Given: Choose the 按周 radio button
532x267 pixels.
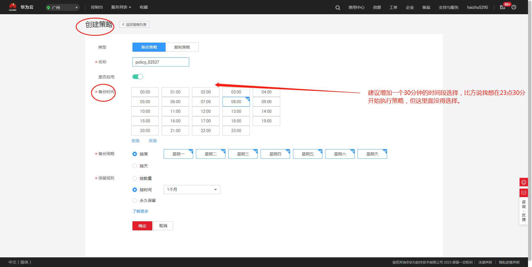Looking at the screenshot, I should click(x=135, y=154).
